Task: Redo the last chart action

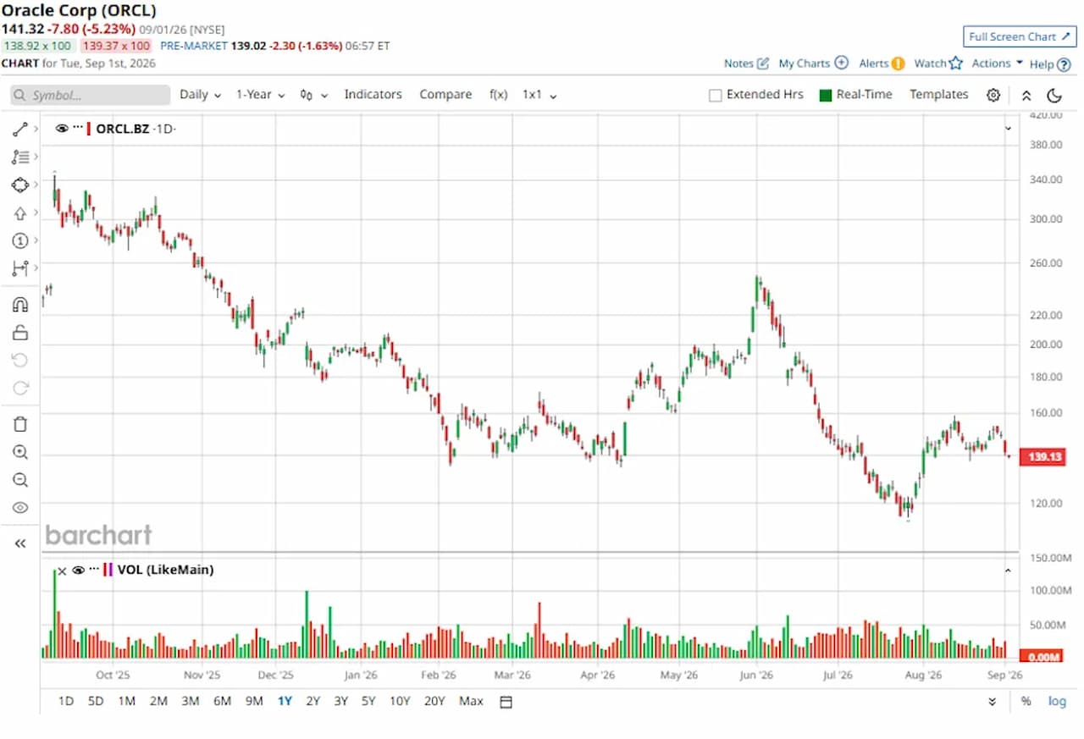Action: pyautogui.click(x=20, y=388)
